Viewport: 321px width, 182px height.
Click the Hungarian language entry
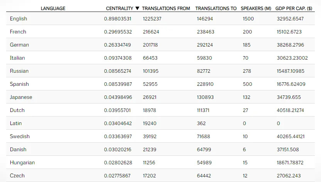22,163
